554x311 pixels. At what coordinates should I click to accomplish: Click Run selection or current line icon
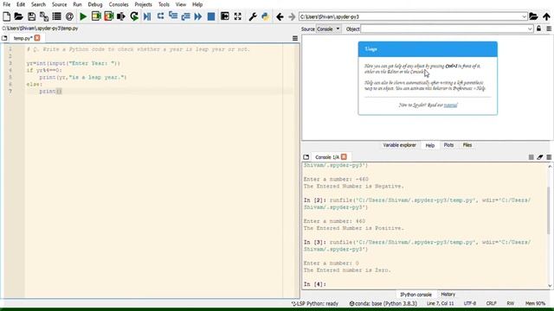point(121,16)
